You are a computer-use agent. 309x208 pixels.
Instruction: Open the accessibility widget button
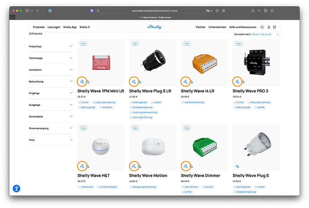click(17, 188)
